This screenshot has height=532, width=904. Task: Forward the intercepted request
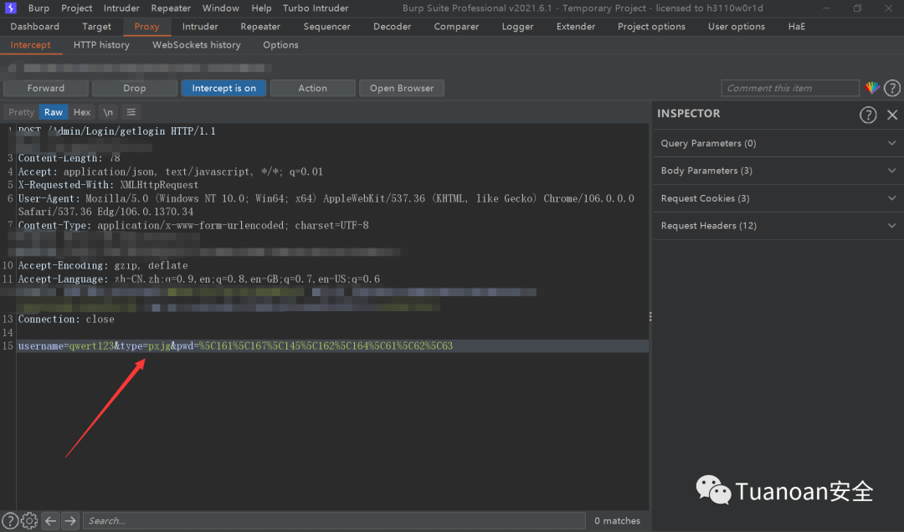click(45, 88)
